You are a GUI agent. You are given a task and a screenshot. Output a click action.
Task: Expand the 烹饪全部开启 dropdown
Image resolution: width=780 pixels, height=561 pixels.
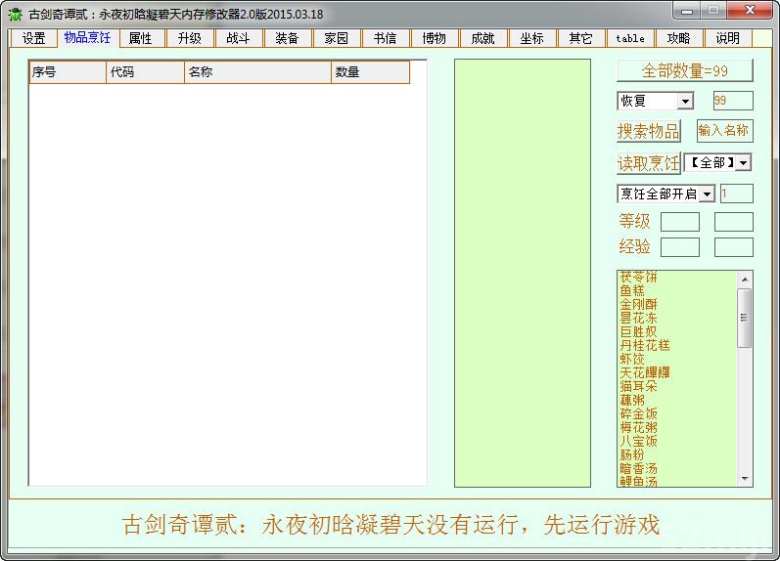click(707, 194)
